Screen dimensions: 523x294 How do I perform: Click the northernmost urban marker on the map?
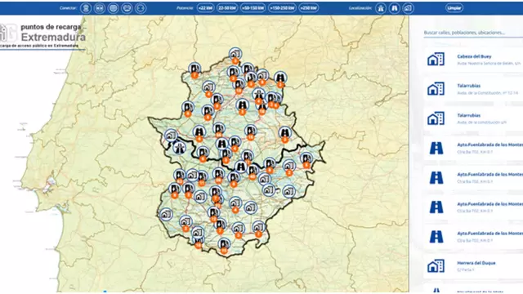point(235,54)
